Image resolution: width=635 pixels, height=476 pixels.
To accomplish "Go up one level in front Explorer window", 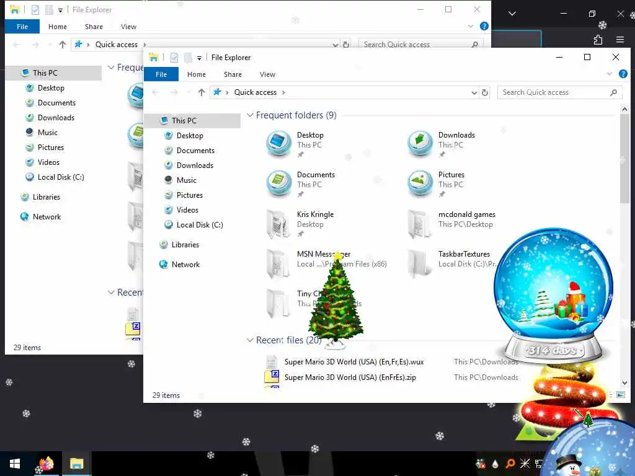I will tap(202, 92).
